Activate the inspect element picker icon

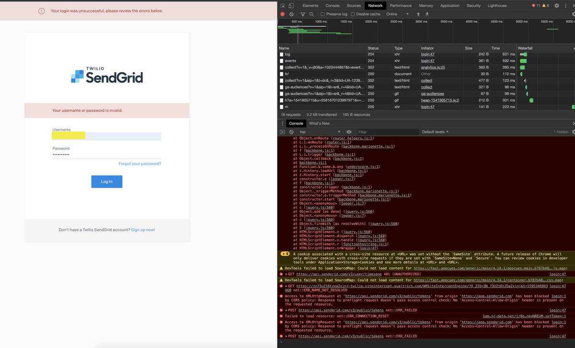283,6
